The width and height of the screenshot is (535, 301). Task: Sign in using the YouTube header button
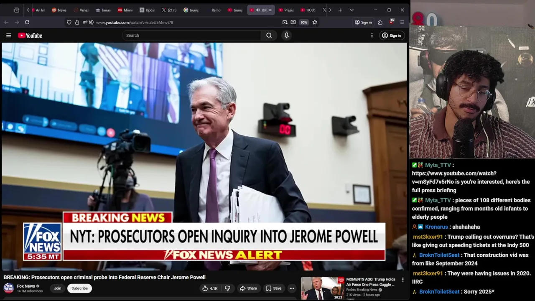tap(391, 36)
